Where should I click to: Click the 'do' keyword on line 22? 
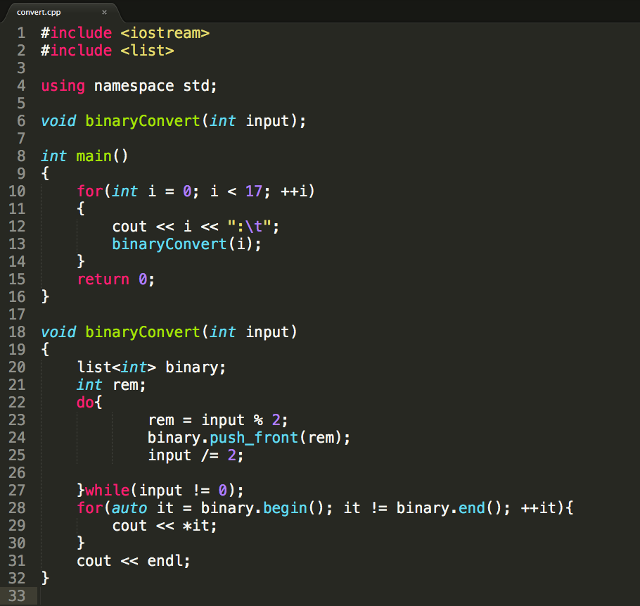[85, 403]
